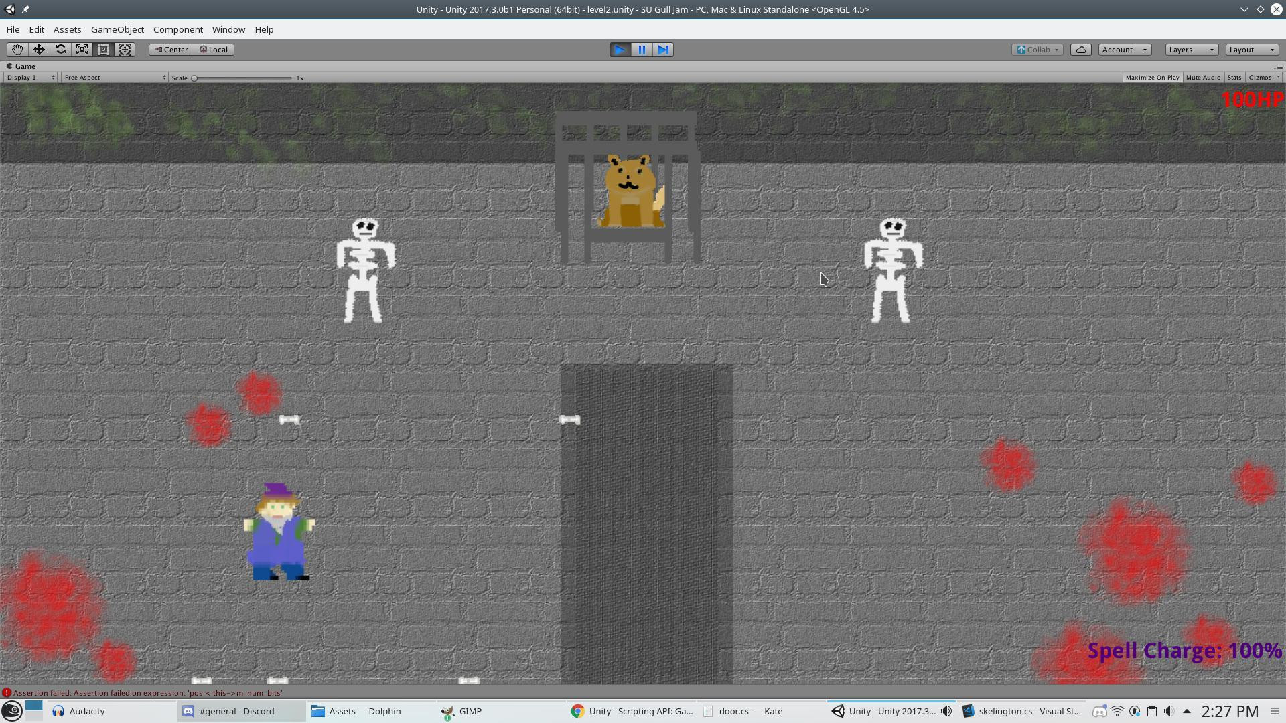Toggle handle rotation Local button

pyautogui.click(x=214, y=50)
